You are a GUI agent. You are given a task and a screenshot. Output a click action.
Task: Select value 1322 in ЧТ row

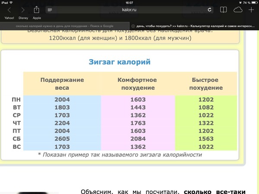coord(206,123)
